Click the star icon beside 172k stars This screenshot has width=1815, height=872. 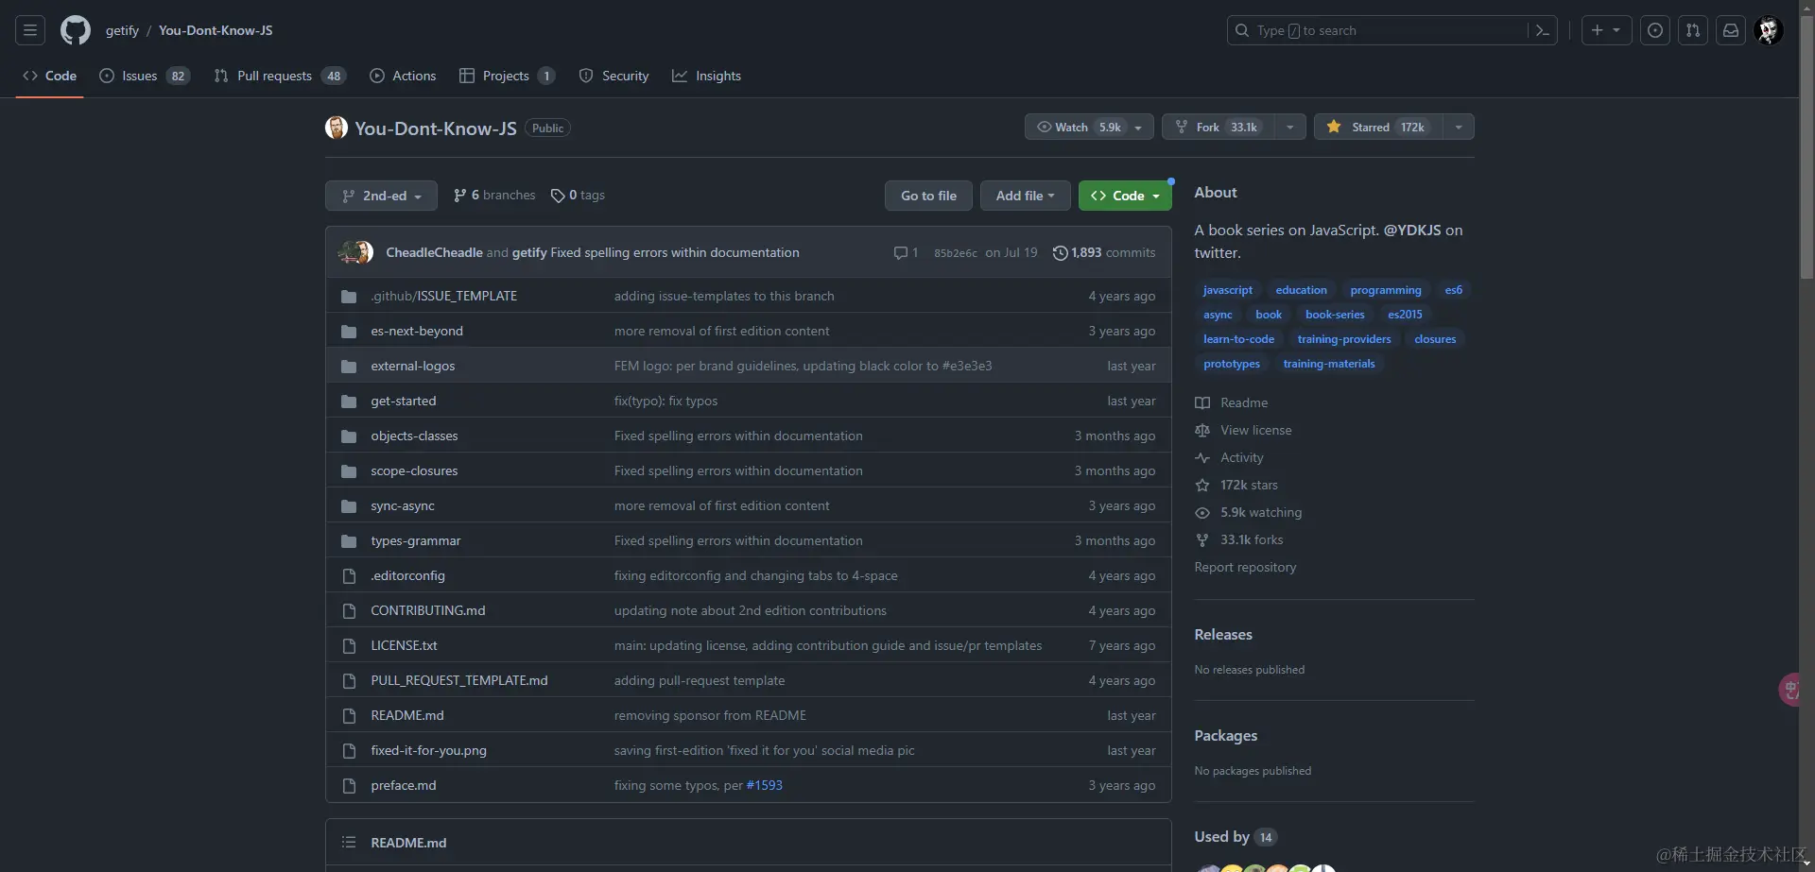tap(1202, 485)
